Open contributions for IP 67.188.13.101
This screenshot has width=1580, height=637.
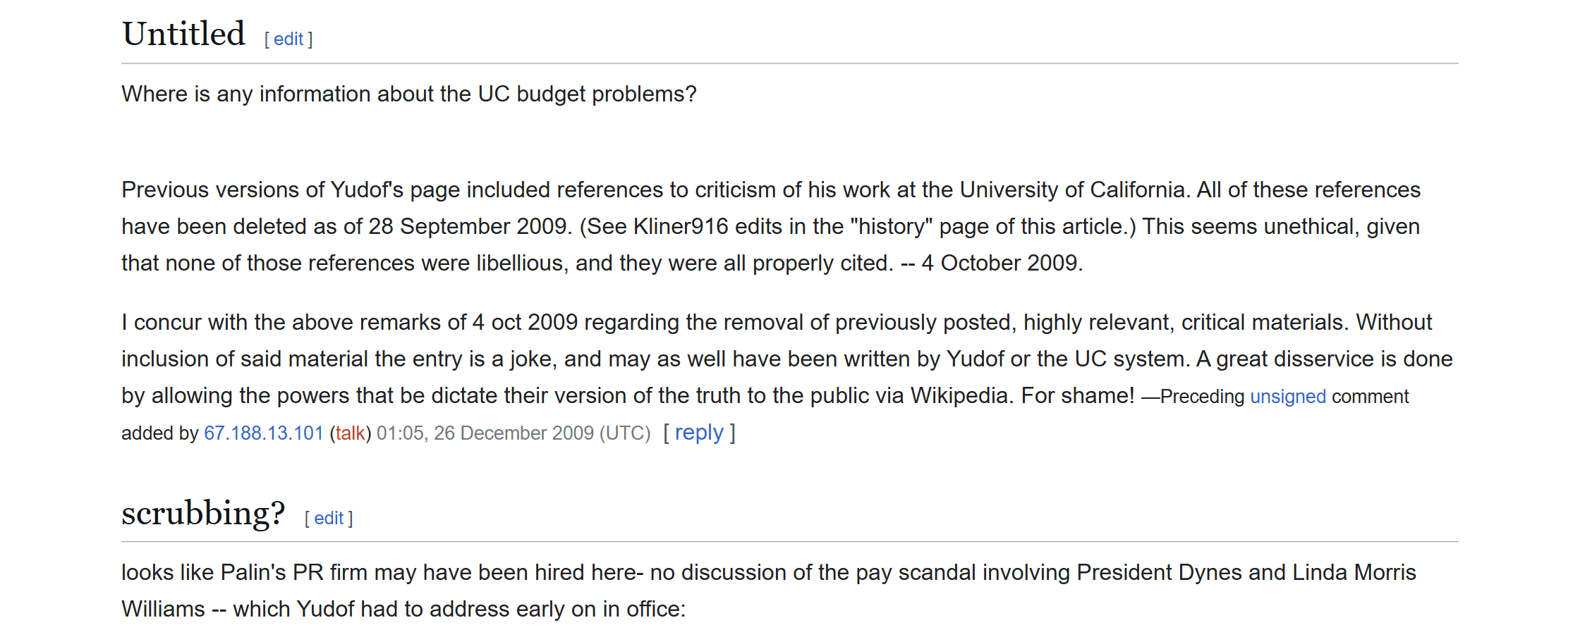pyautogui.click(x=264, y=433)
